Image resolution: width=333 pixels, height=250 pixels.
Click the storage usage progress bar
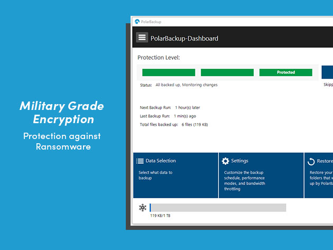[218, 208]
